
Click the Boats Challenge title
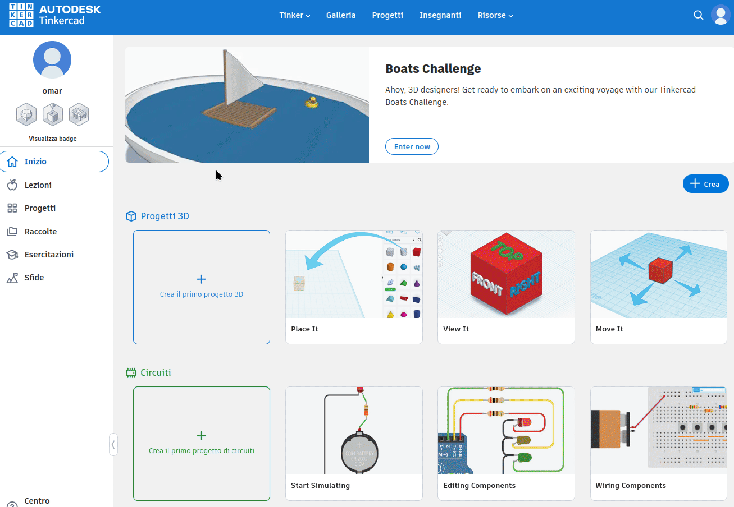coord(433,69)
